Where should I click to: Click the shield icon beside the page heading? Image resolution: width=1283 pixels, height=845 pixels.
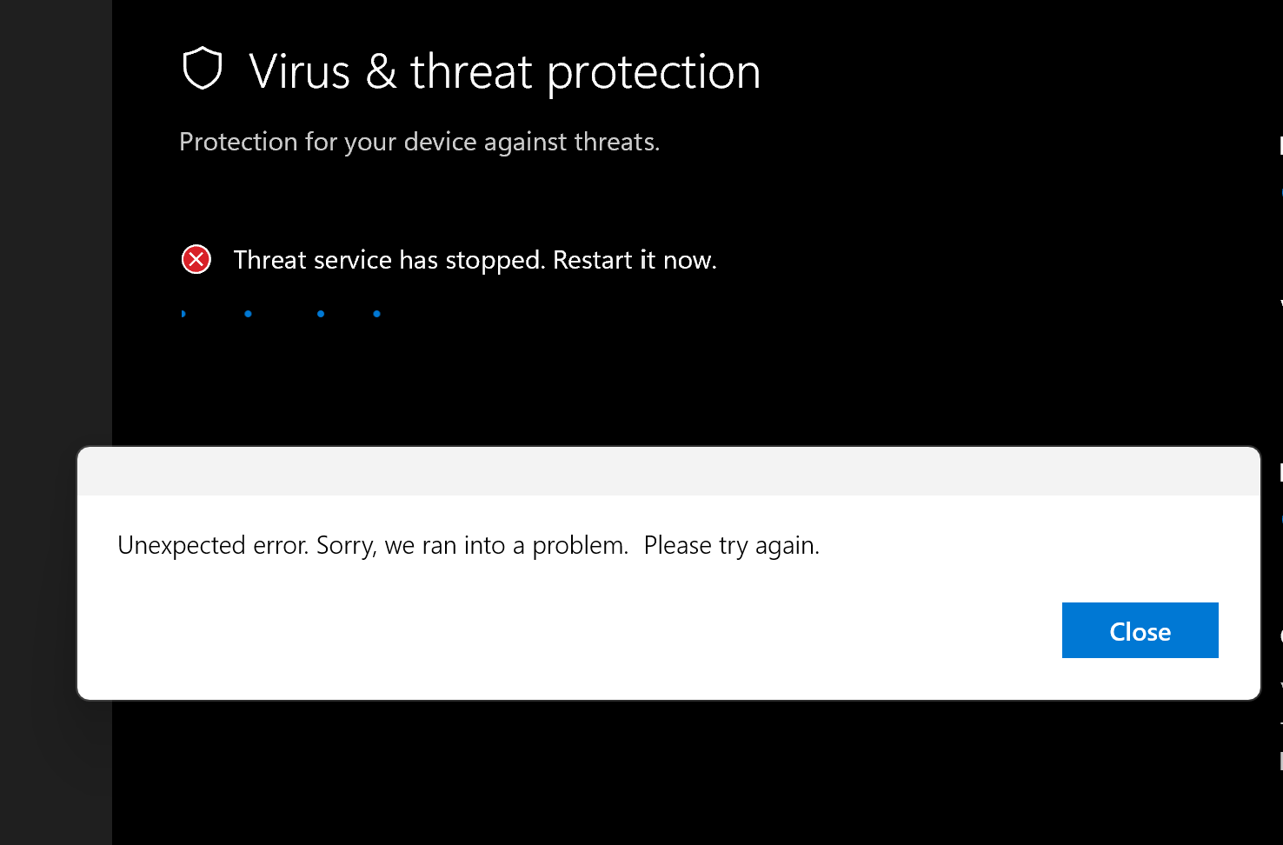pos(203,69)
